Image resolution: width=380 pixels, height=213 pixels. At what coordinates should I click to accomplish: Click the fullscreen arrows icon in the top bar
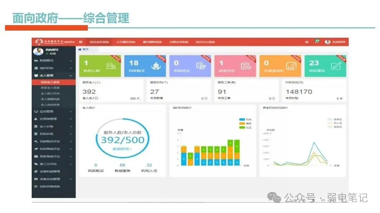[307, 42]
